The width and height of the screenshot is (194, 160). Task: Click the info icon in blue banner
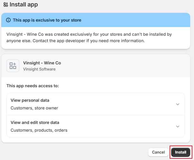coord(9,20)
